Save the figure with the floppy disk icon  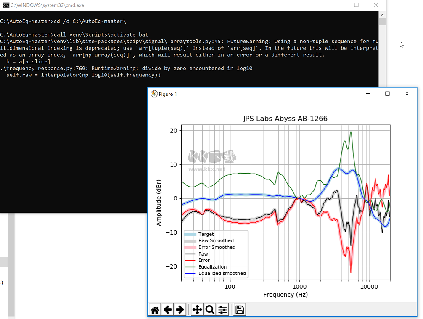(240, 310)
